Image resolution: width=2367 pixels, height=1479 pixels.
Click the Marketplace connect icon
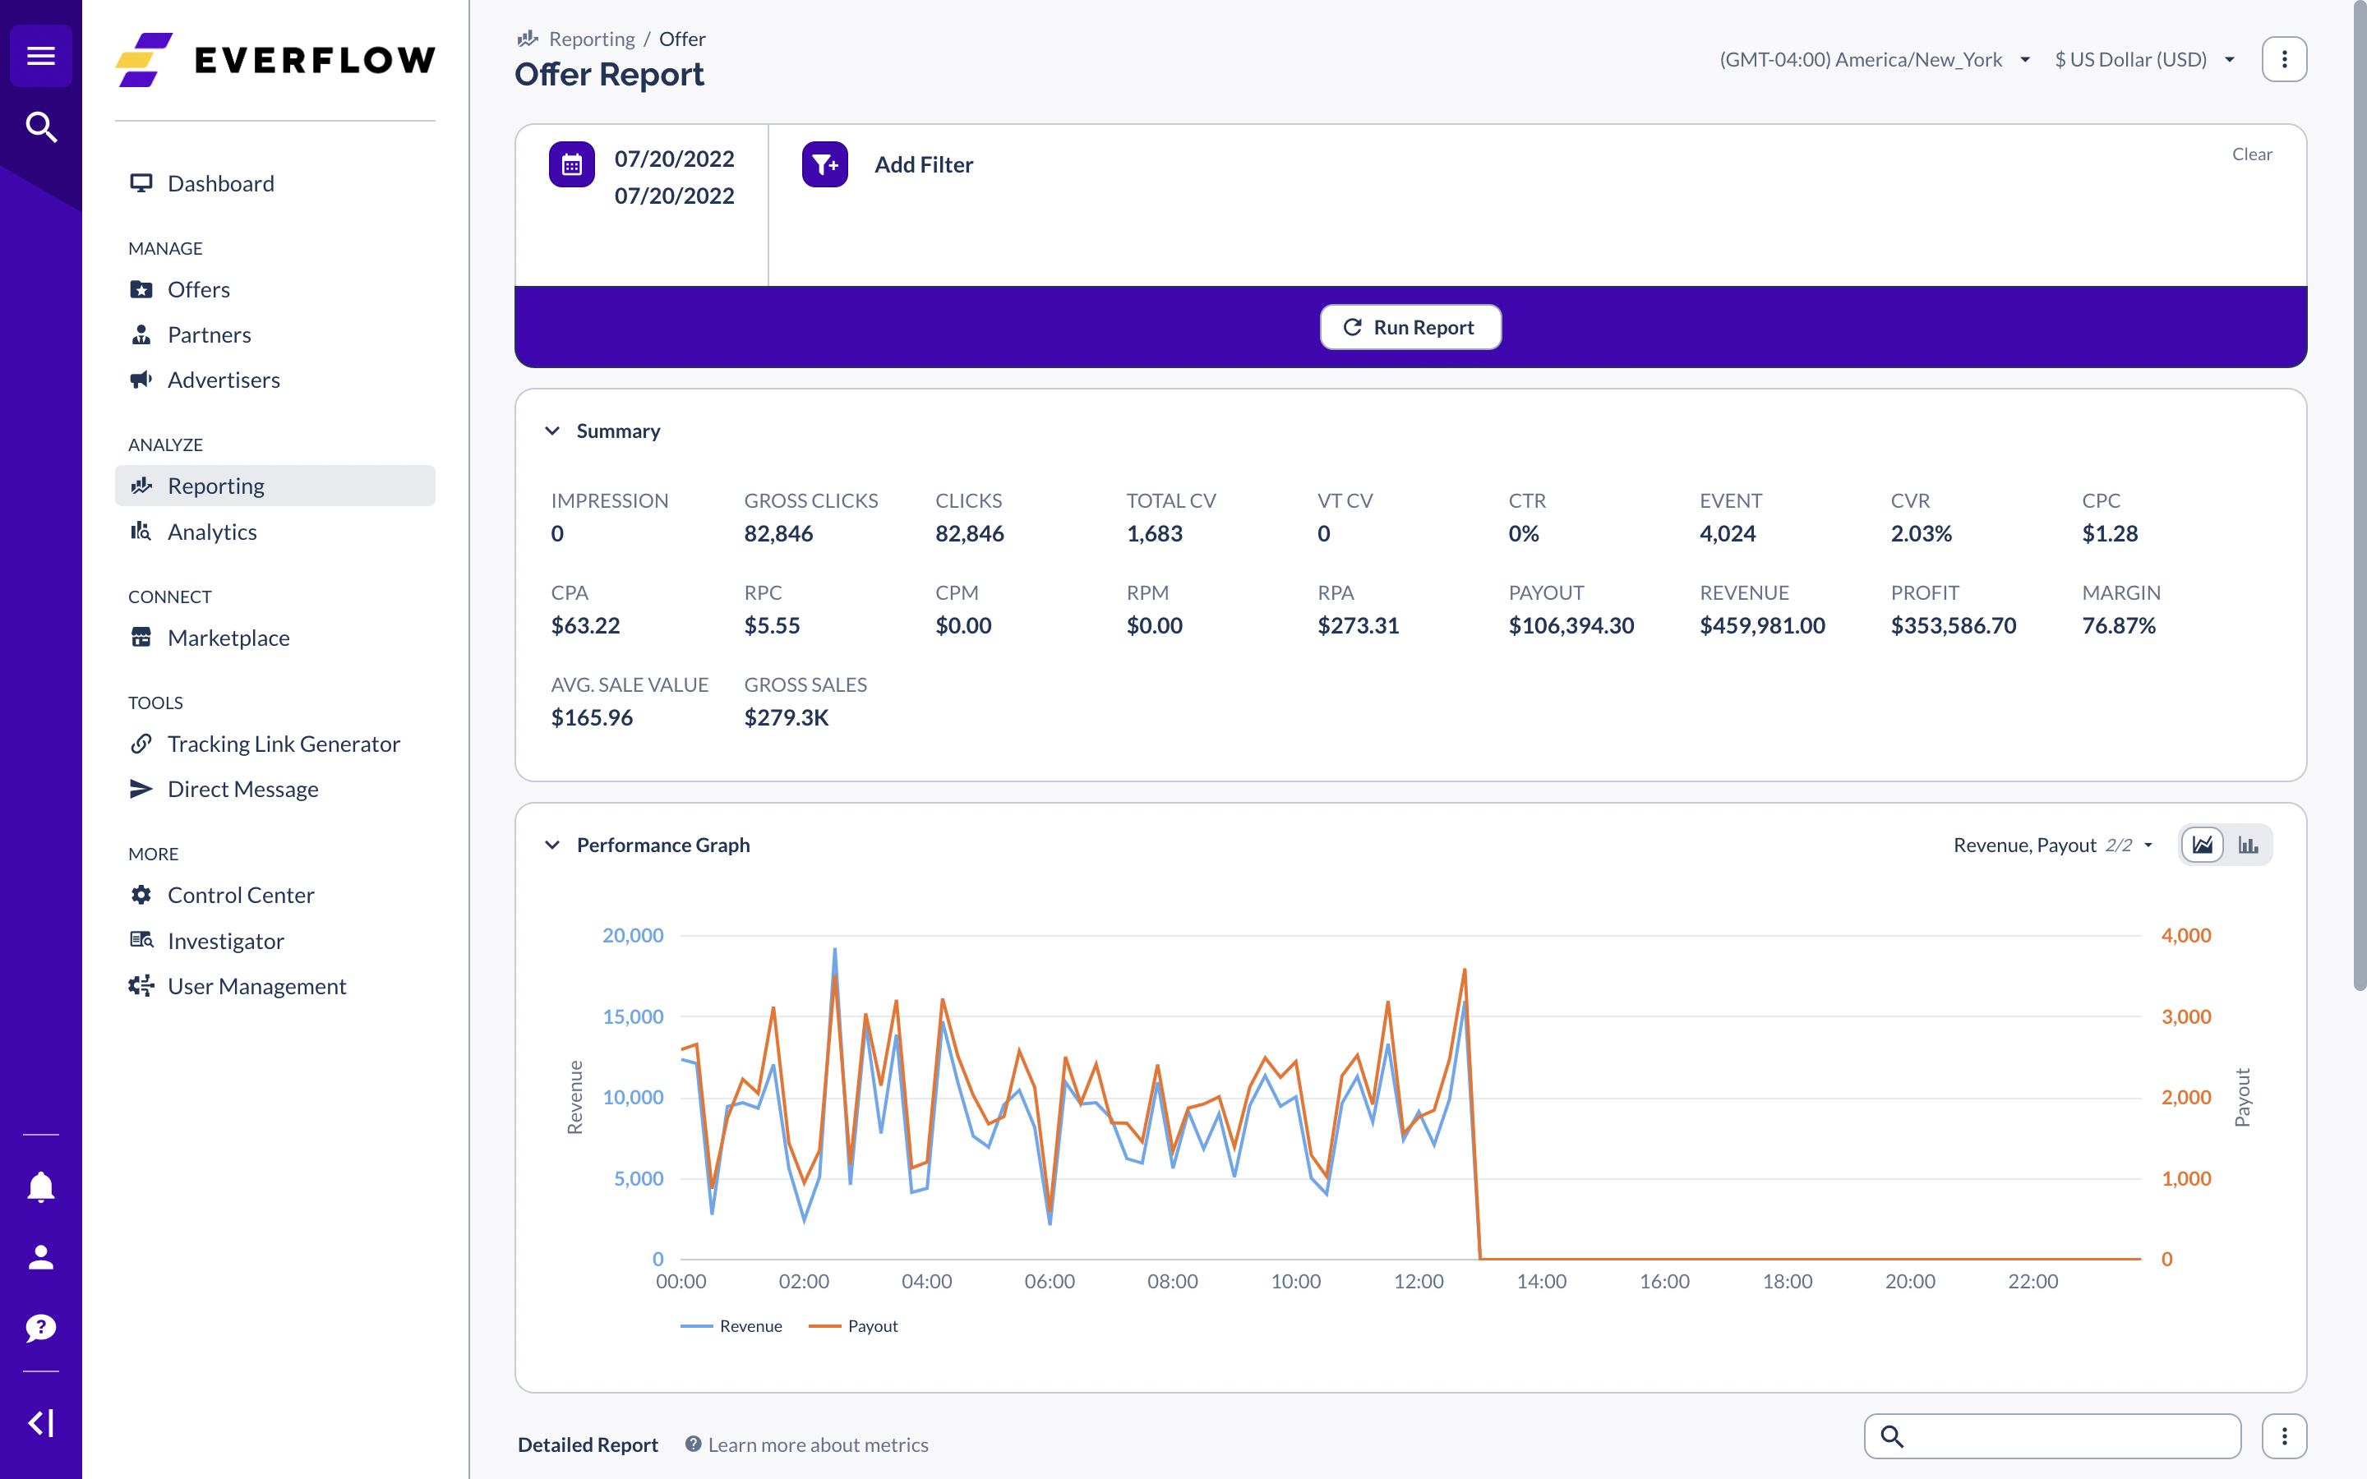click(x=141, y=636)
